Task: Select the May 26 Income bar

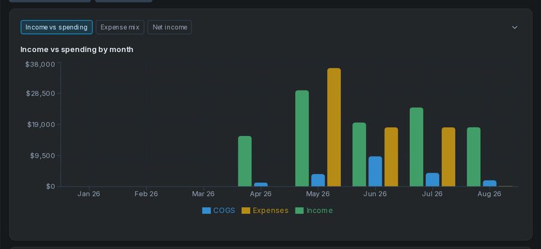Action: point(302,139)
